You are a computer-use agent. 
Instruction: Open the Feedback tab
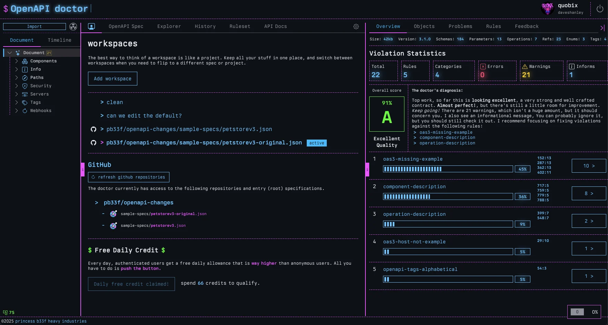[527, 26]
